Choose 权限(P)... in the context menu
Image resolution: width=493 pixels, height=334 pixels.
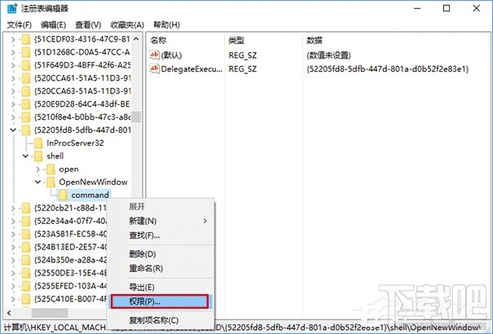161,301
